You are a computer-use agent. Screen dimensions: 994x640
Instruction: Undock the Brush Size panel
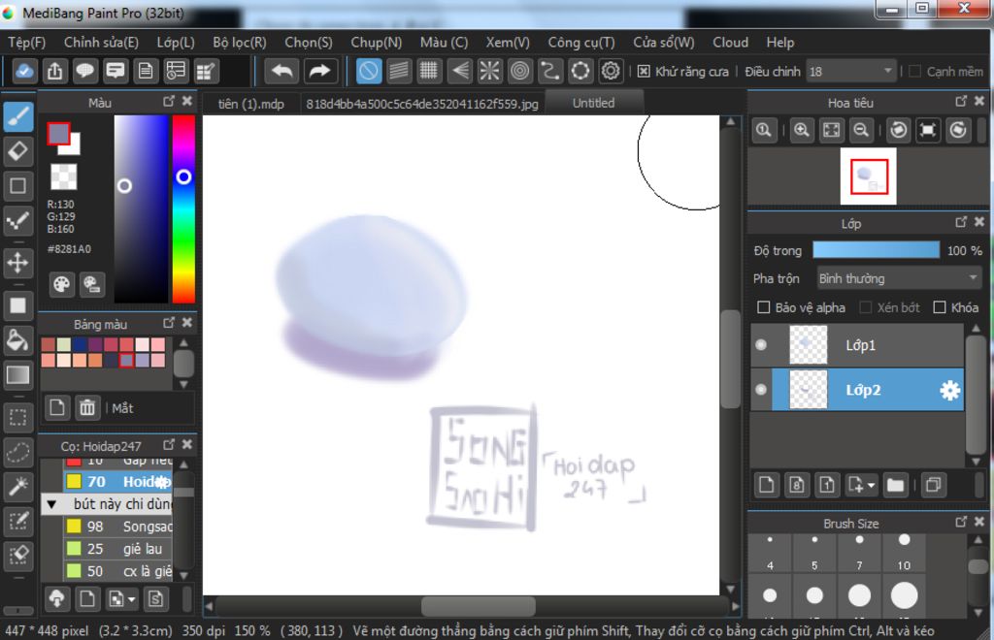pos(961,522)
